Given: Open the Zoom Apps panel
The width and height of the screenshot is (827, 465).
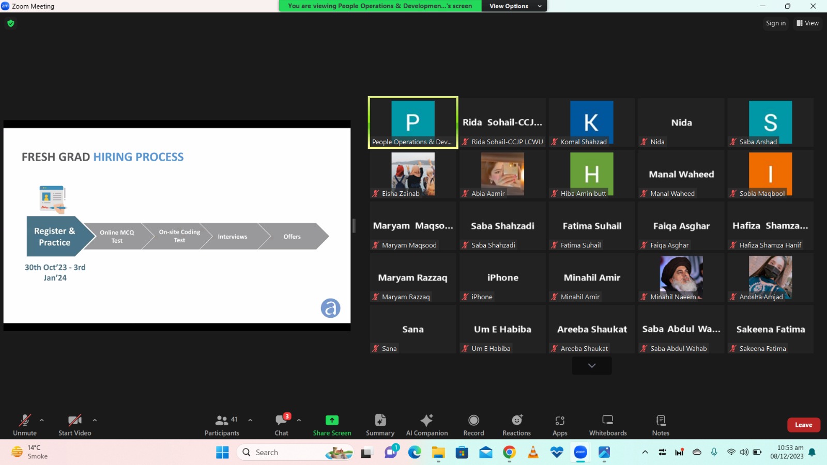Looking at the screenshot, I should point(560,425).
